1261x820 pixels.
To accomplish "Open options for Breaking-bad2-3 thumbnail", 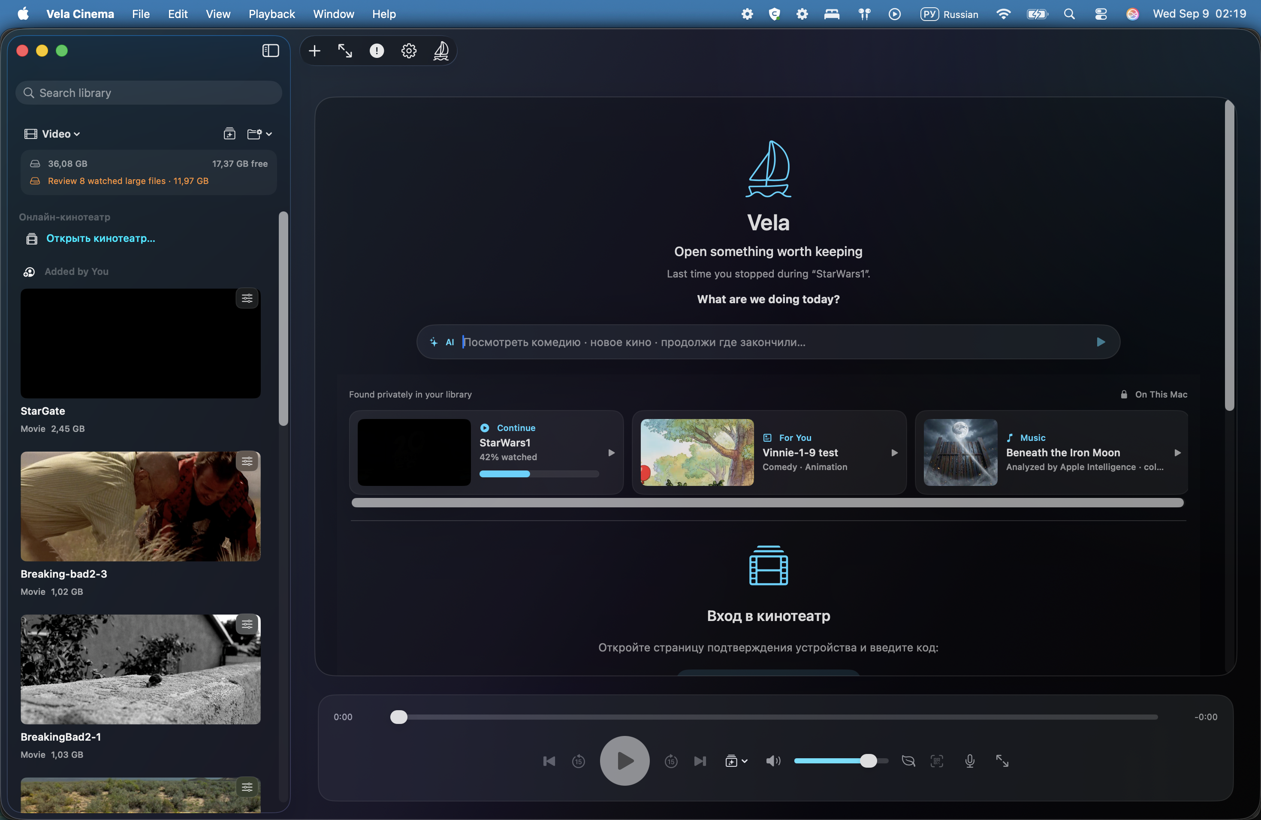I will pos(247,461).
